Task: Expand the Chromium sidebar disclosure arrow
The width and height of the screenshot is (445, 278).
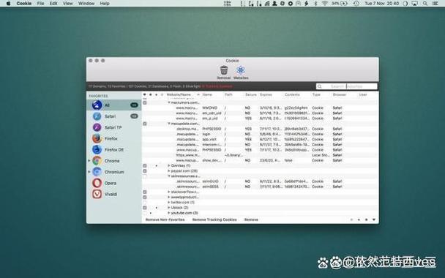Action: (x=89, y=172)
